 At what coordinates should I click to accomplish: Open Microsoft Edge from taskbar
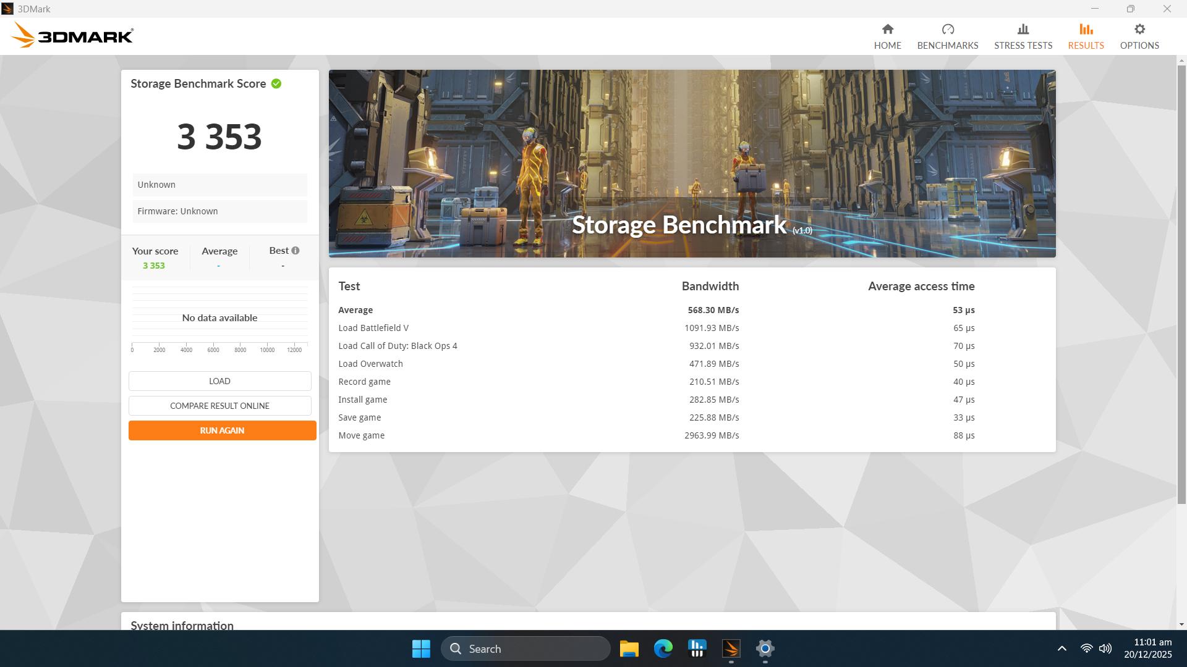(x=663, y=648)
